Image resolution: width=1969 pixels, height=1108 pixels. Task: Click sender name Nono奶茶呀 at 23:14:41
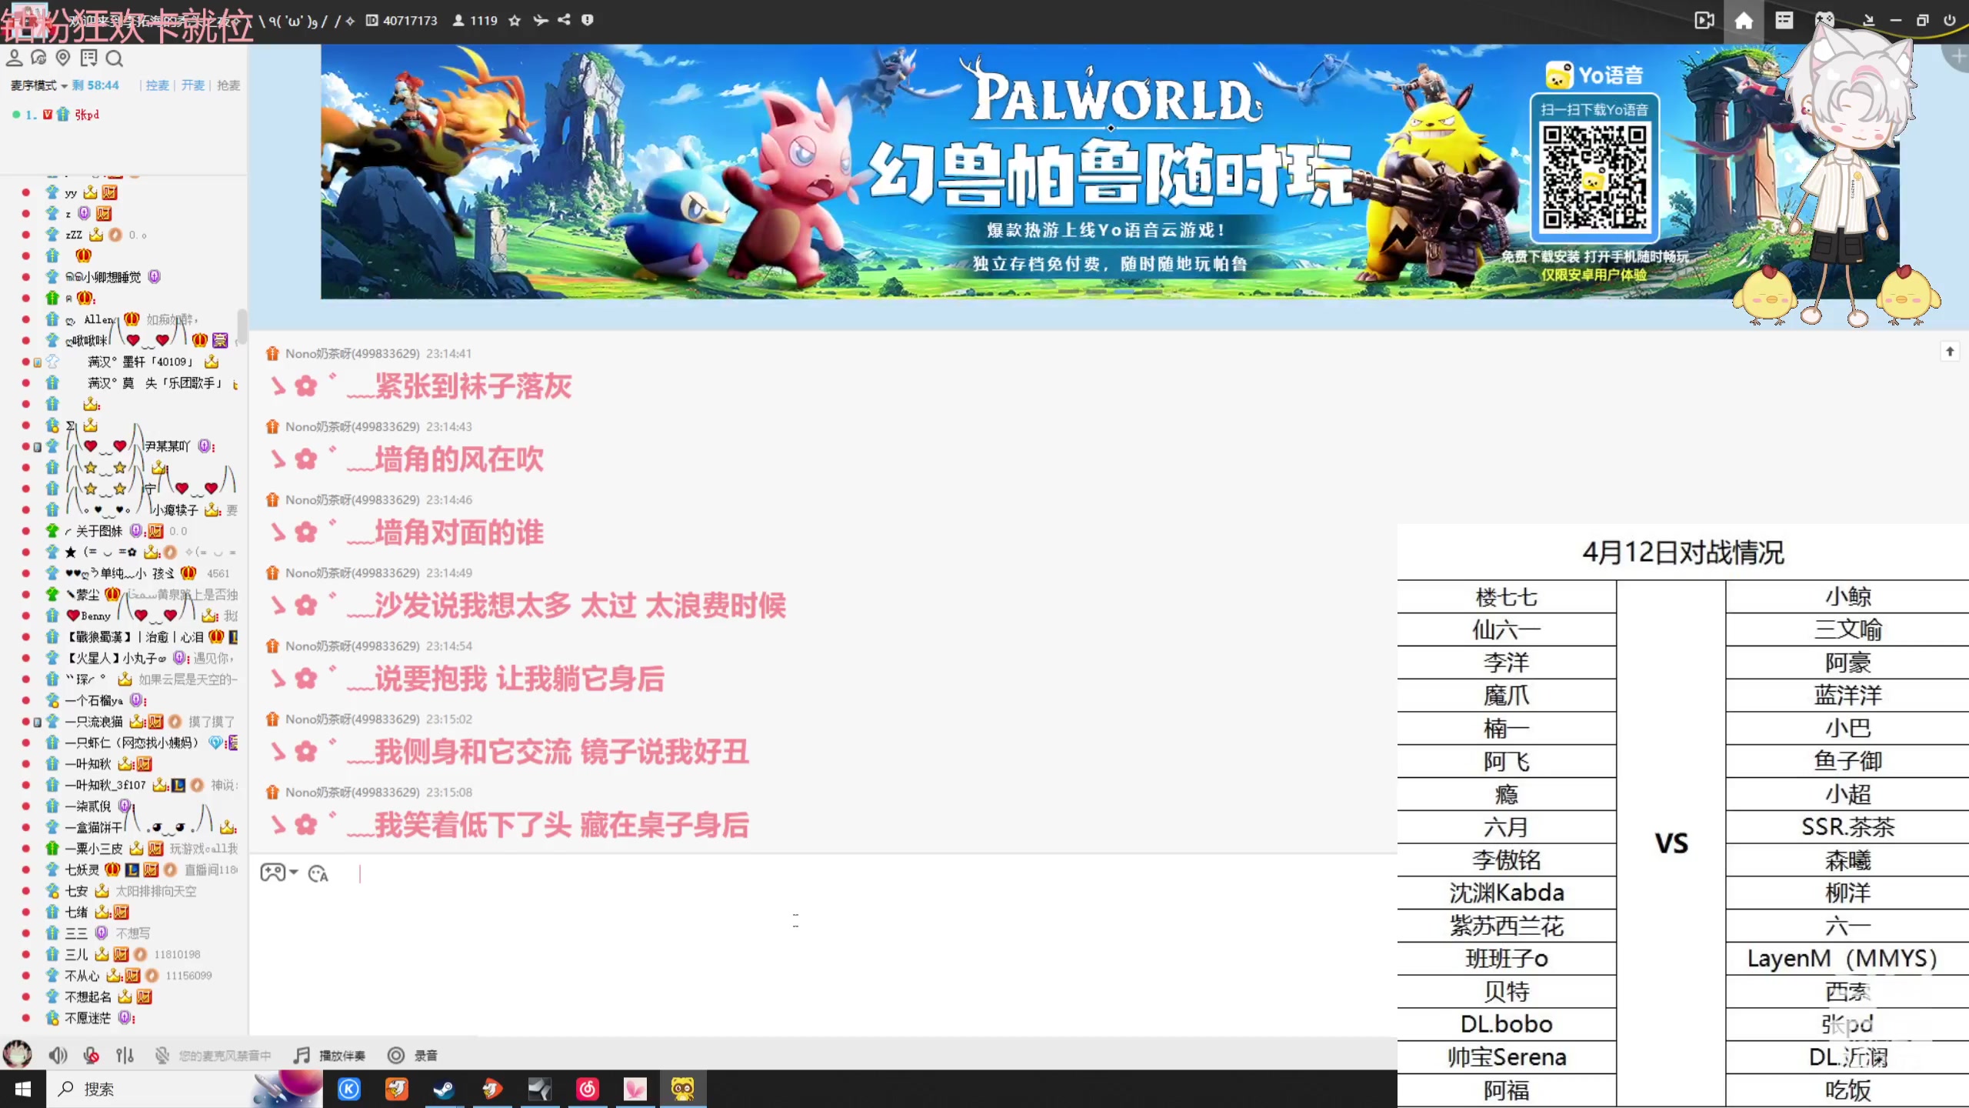[352, 353]
